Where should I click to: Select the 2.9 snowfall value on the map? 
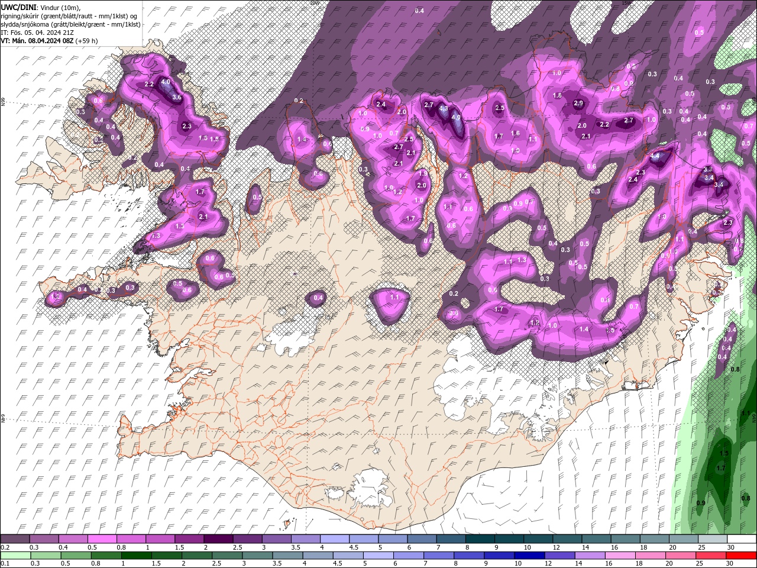(x=578, y=103)
